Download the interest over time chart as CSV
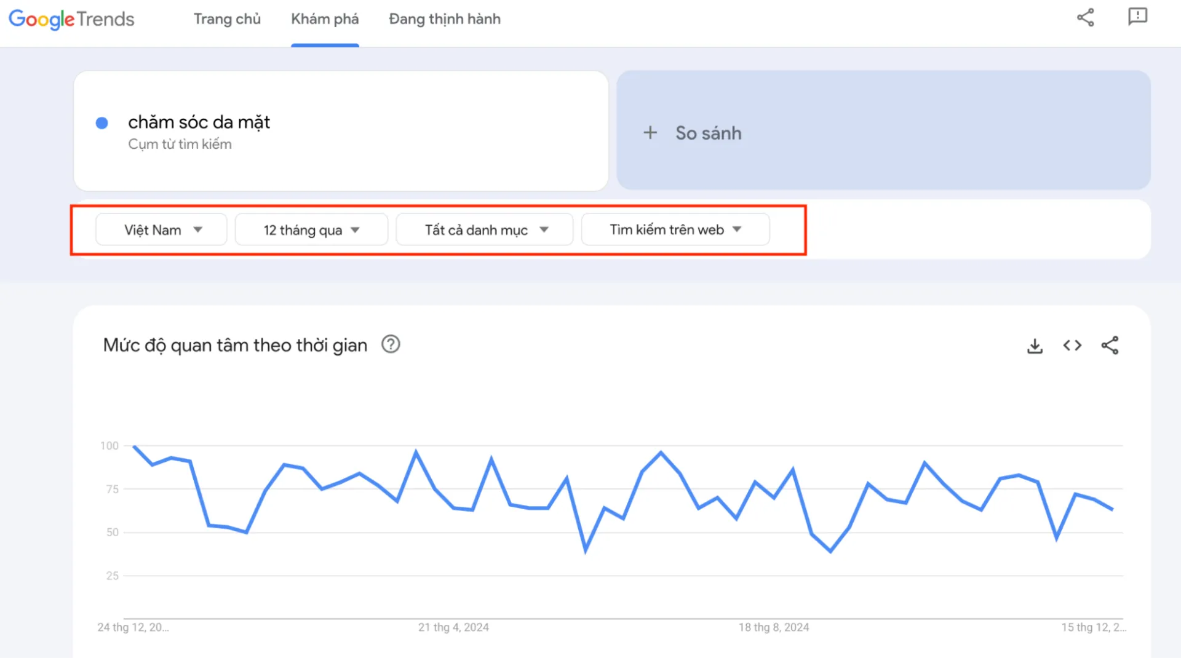Screen dimensions: 1181x658 [1035, 346]
